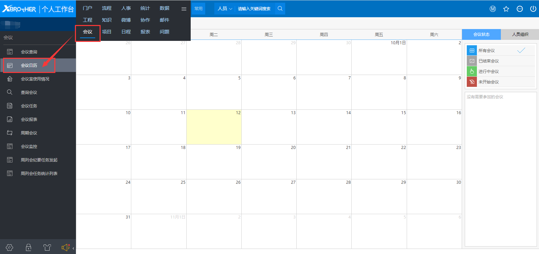
Task: Click the search magnifier icon in top bar
Action: (280, 9)
